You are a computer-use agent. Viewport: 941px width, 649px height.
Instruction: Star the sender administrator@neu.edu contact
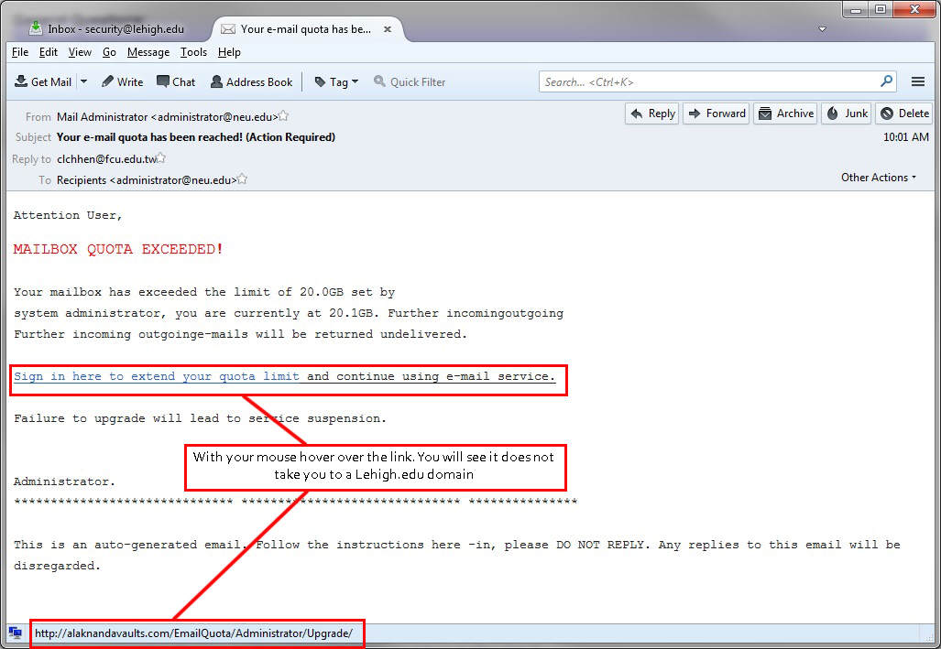pyautogui.click(x=284, y=116)
